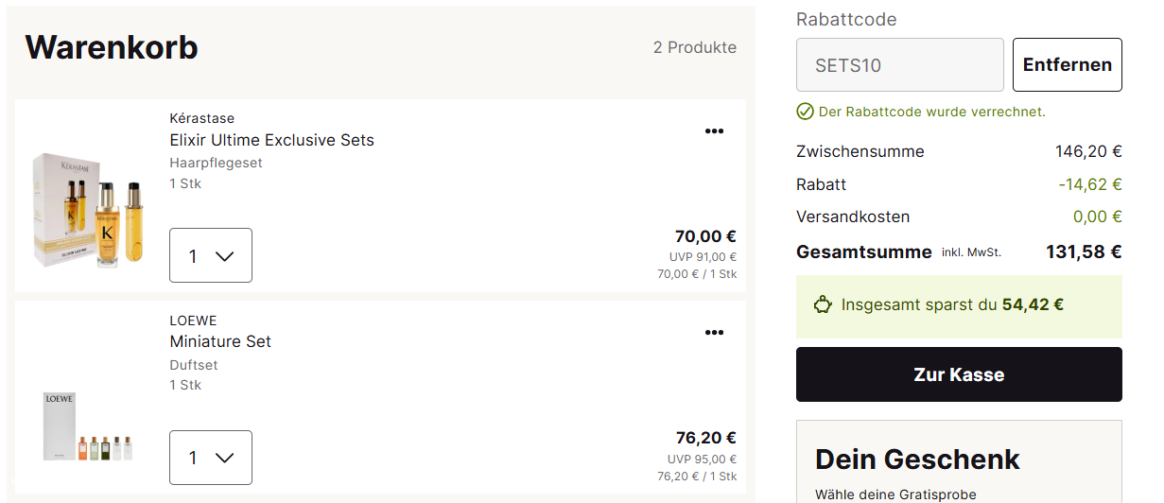Open quantity dropdown for Kérastase set
The width and height of the screenshot is (1164, 503).
coord(211,255)
